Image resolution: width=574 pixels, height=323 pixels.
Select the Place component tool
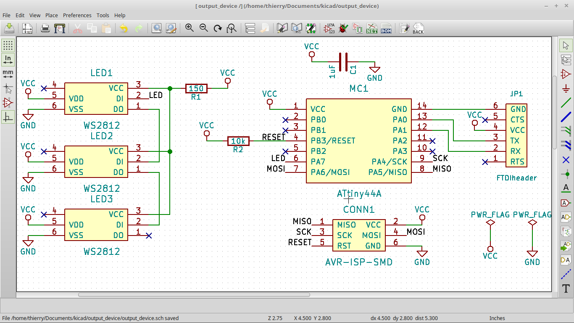click(566, 74)
